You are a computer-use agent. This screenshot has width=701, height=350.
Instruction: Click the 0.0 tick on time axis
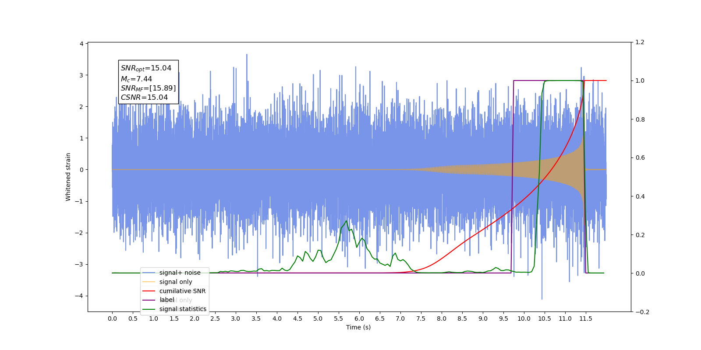click(x=112, y=318)
